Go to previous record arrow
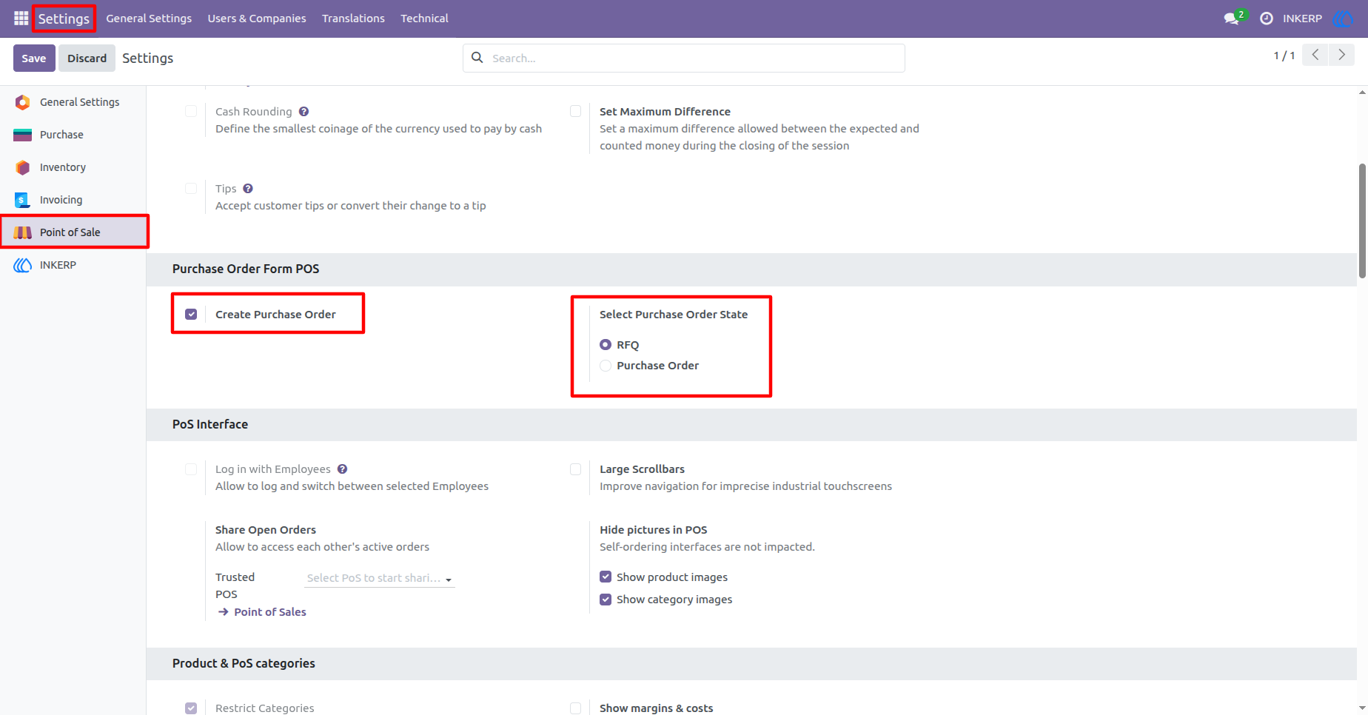Screen dimensions: 1368x715 [1315, 55]
